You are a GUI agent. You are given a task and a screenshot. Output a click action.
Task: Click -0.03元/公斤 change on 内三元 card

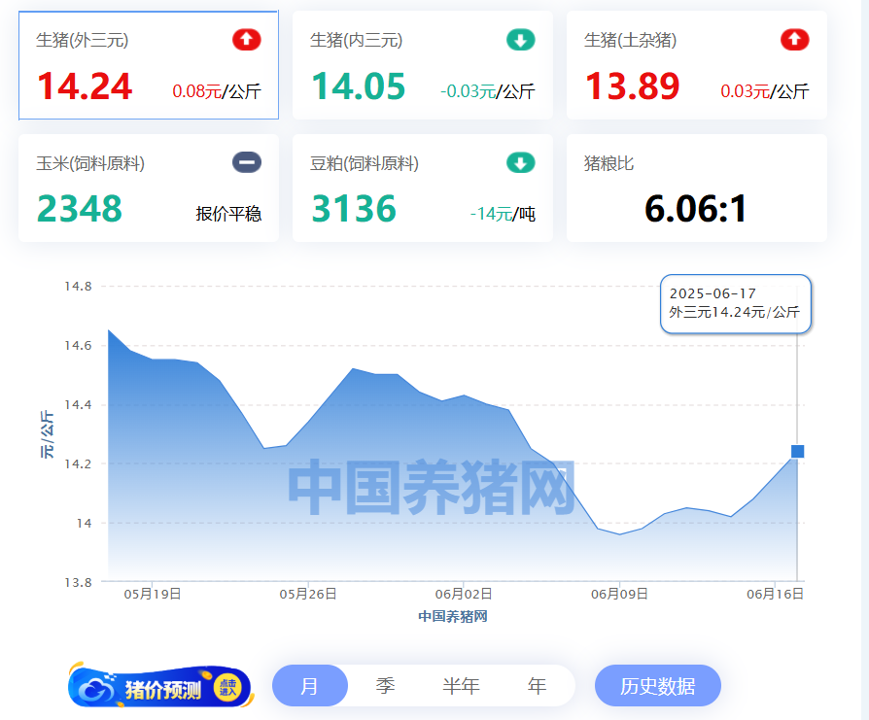point(488,91)
